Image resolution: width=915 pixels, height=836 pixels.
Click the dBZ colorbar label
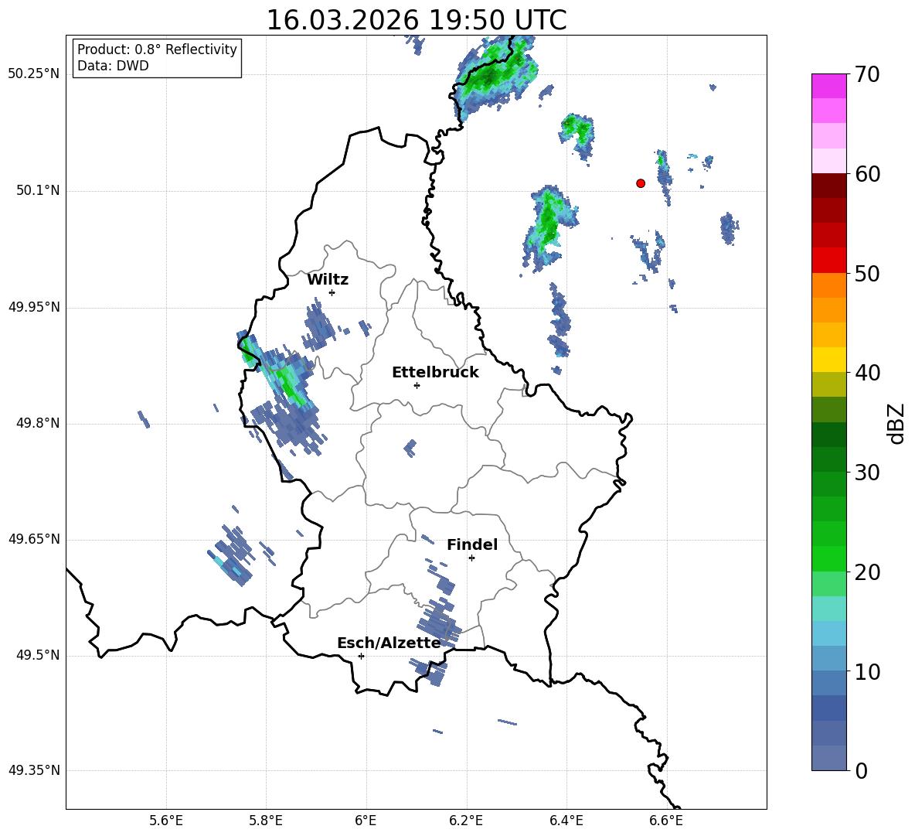click(896, 423)
